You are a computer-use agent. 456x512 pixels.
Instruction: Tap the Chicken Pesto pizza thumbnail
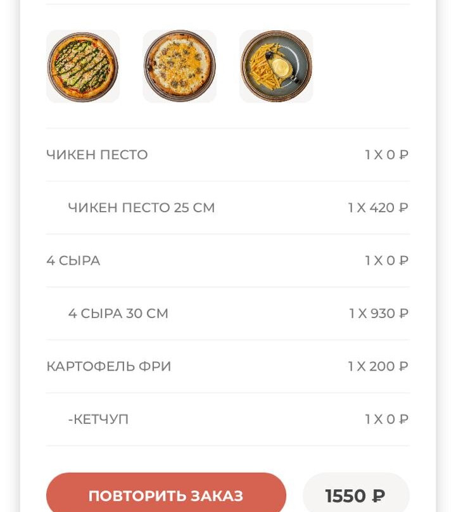pyautogui.click(x=83, y=67)
